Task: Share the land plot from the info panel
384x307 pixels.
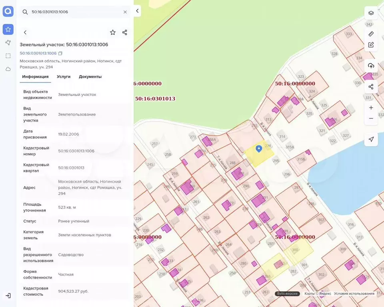Action: point(125,32)
